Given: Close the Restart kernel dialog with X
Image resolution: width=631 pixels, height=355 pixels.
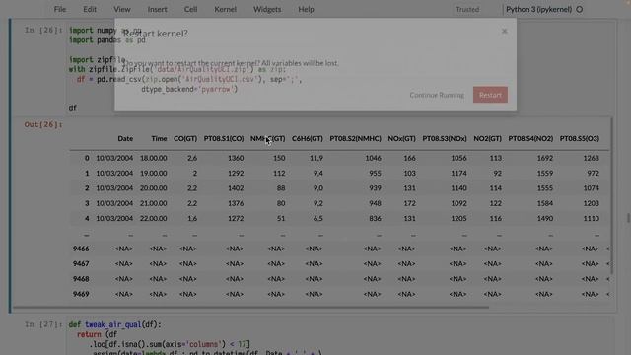Looking at the screenshot, I should [x=504, y=31].
